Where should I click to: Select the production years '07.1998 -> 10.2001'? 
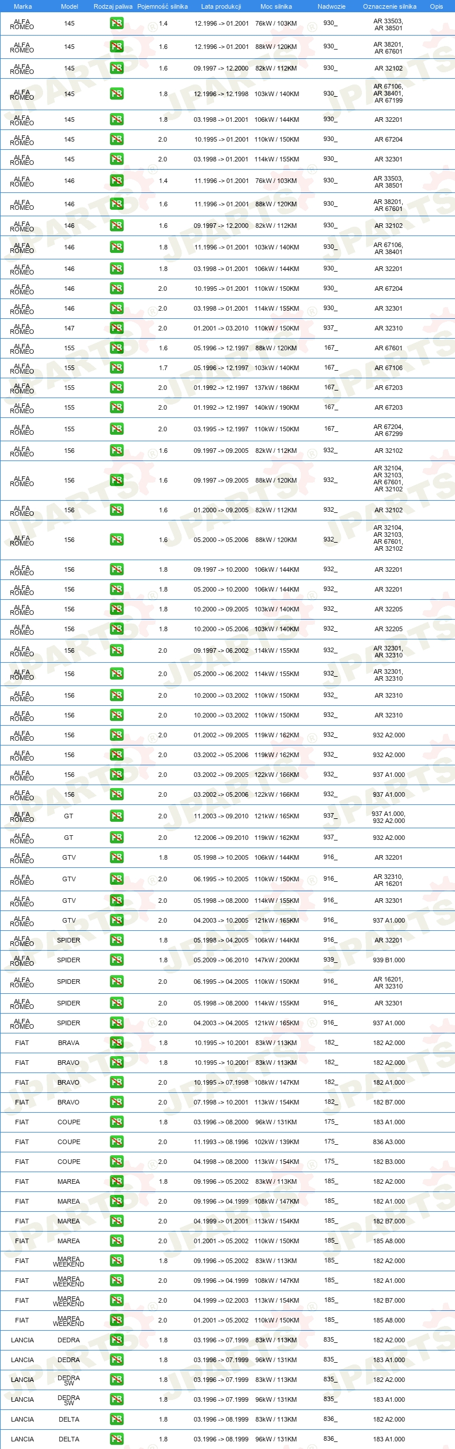(x=221, y=1102)
